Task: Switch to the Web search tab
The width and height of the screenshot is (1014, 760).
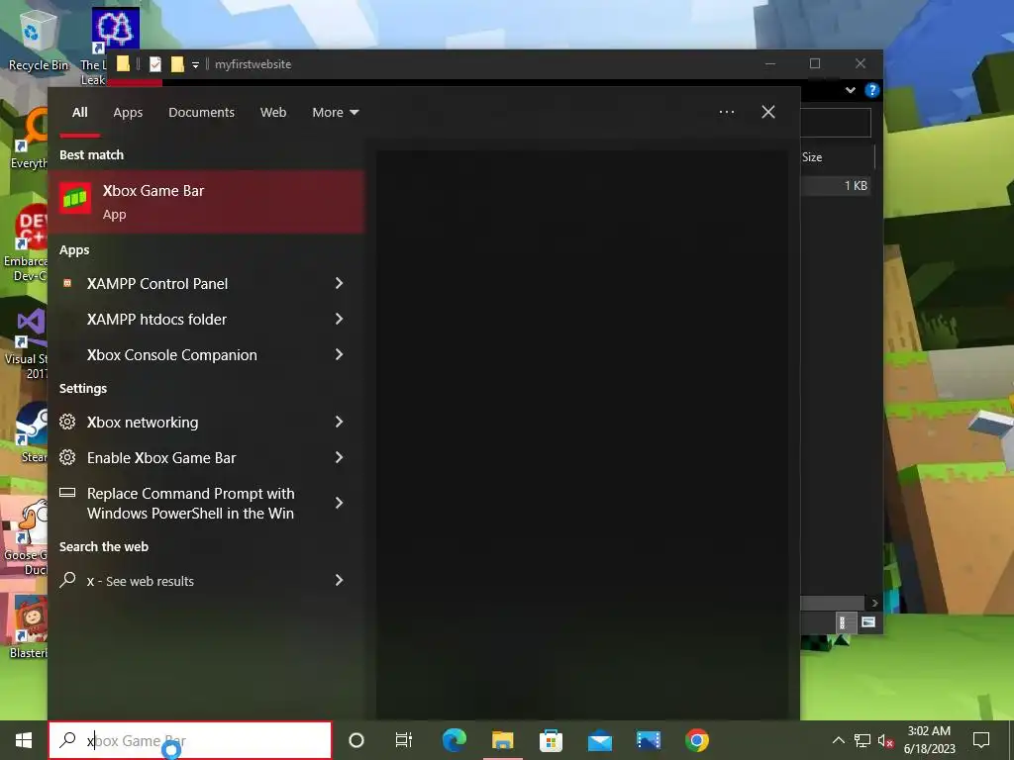Action: (273, 113)
